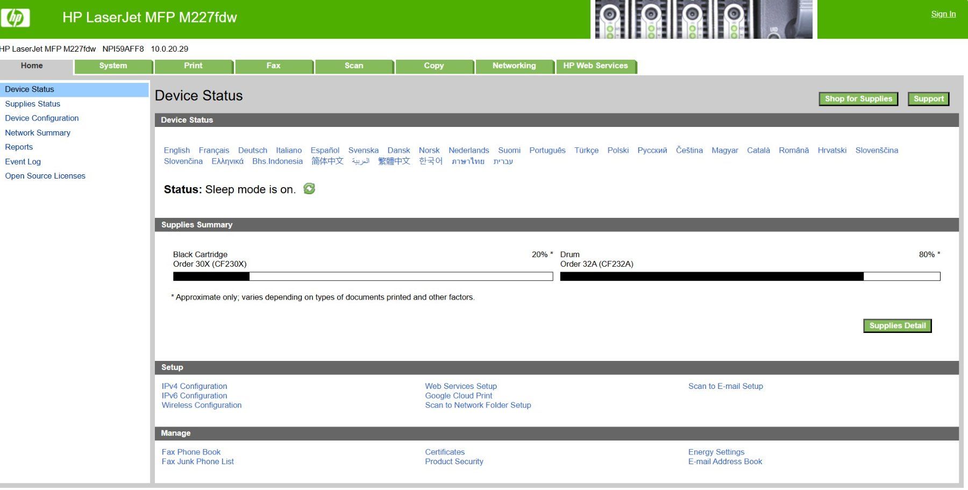Switch language to English
968x490 pixels.
177,151
